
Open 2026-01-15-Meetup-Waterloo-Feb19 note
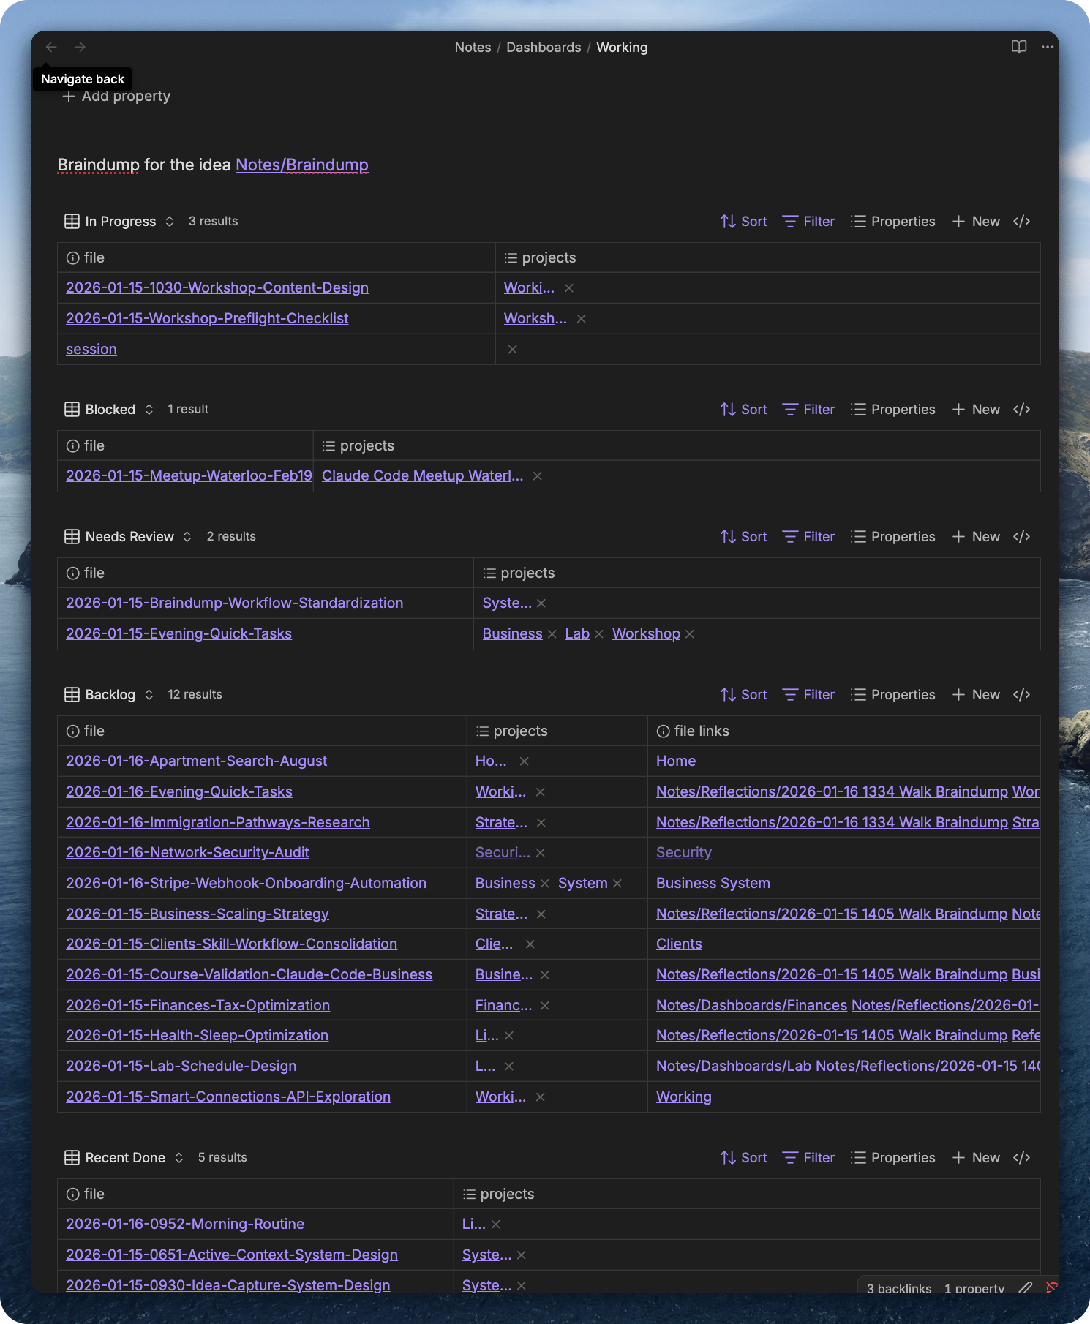click(189, 476)
